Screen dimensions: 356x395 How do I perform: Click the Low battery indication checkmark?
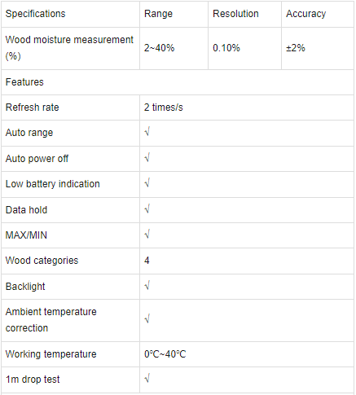(x=147, y=183)
